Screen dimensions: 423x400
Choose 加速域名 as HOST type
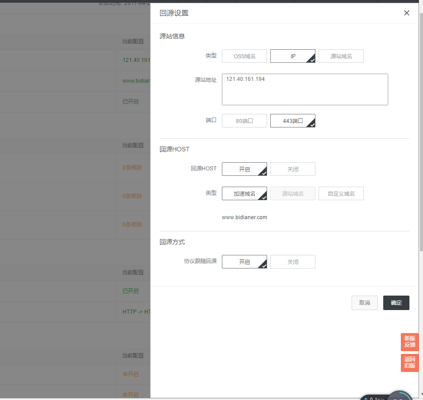point(244,193)
